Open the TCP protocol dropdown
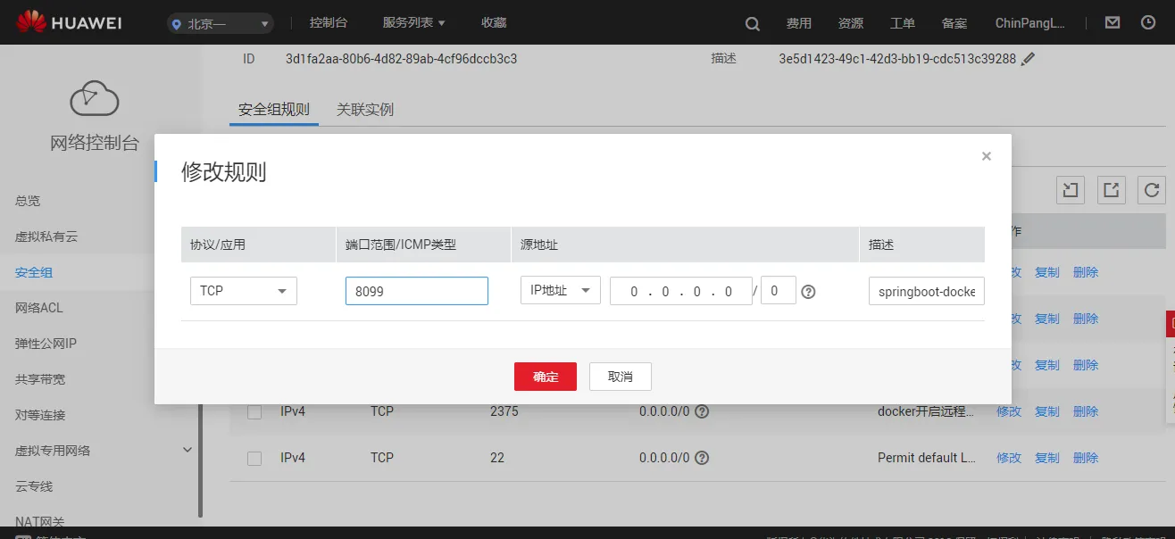This screenshot has width=1175, height=539. pos(243,291)
